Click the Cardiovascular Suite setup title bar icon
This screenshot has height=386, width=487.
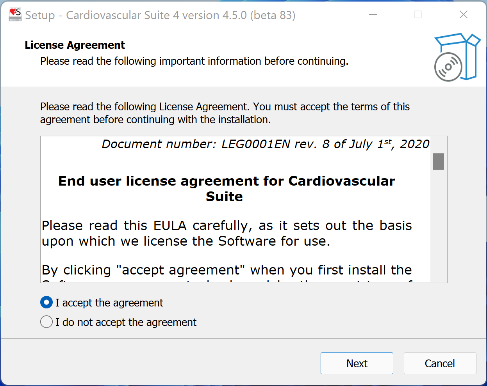15,15
